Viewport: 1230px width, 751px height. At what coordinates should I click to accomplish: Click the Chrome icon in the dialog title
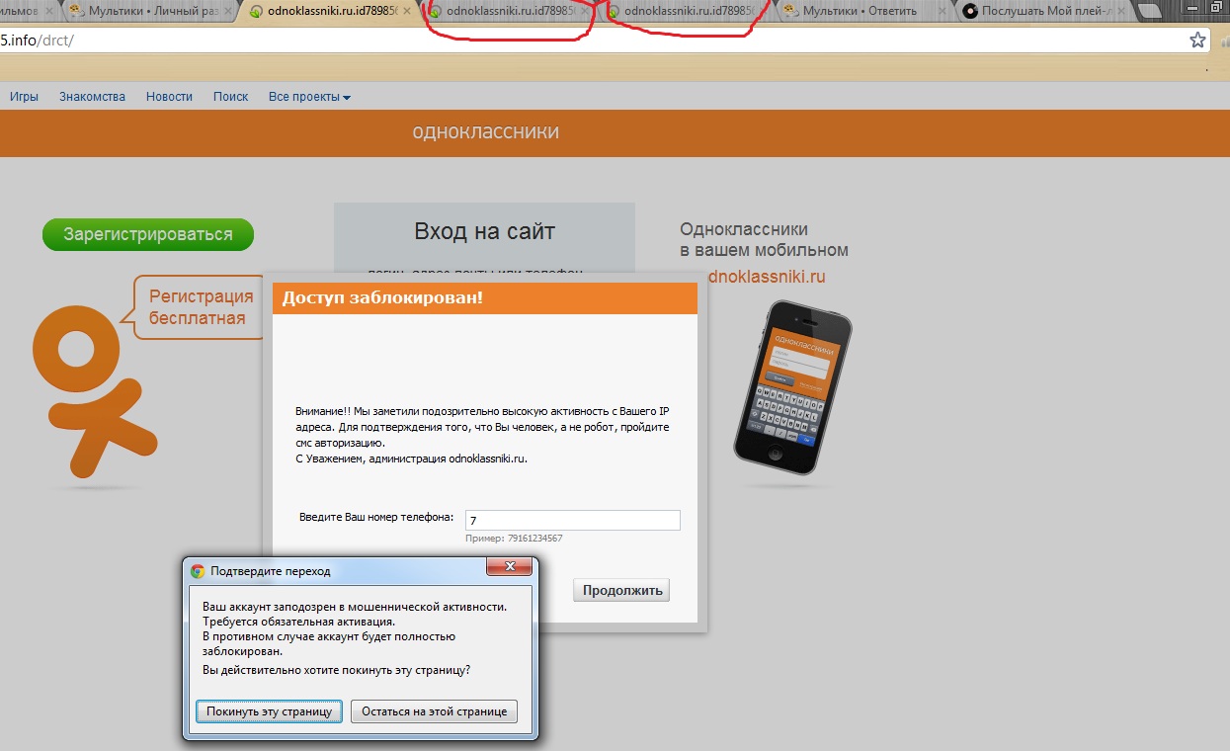pos(198,571)
